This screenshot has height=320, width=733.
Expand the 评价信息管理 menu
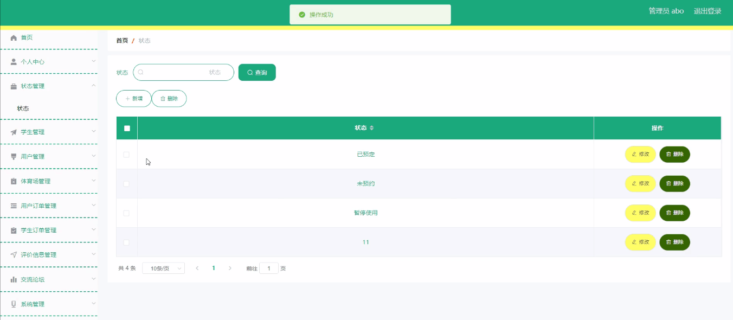[49, 254]
